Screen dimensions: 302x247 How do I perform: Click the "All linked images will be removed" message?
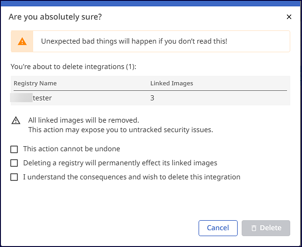click(x=83, y=120)
